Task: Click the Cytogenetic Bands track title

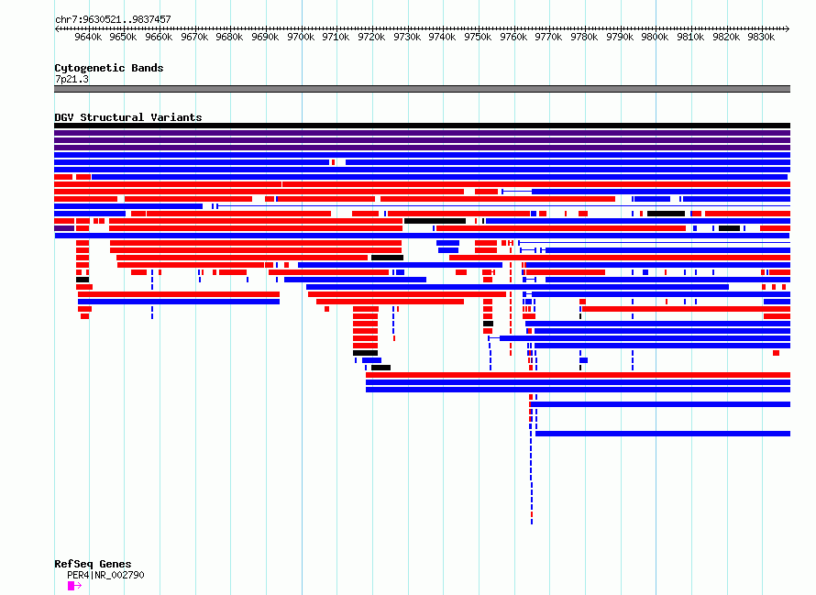Action: click(109, 68)
